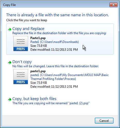
Task: Click the renamed "paste1 (2).psp" description text
Action: 51,103
